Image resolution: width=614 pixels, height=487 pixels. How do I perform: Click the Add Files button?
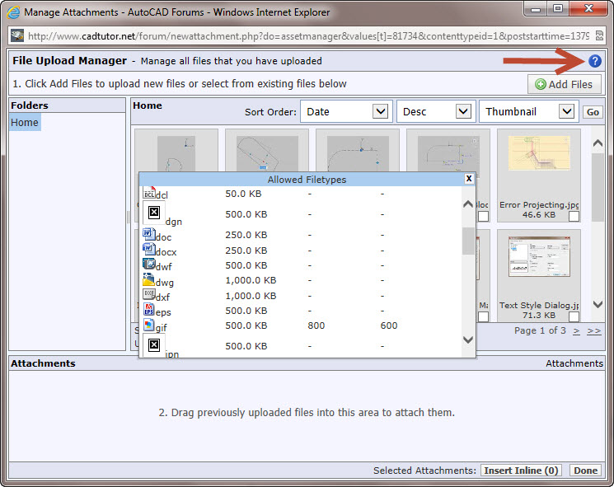coord(565,84)
